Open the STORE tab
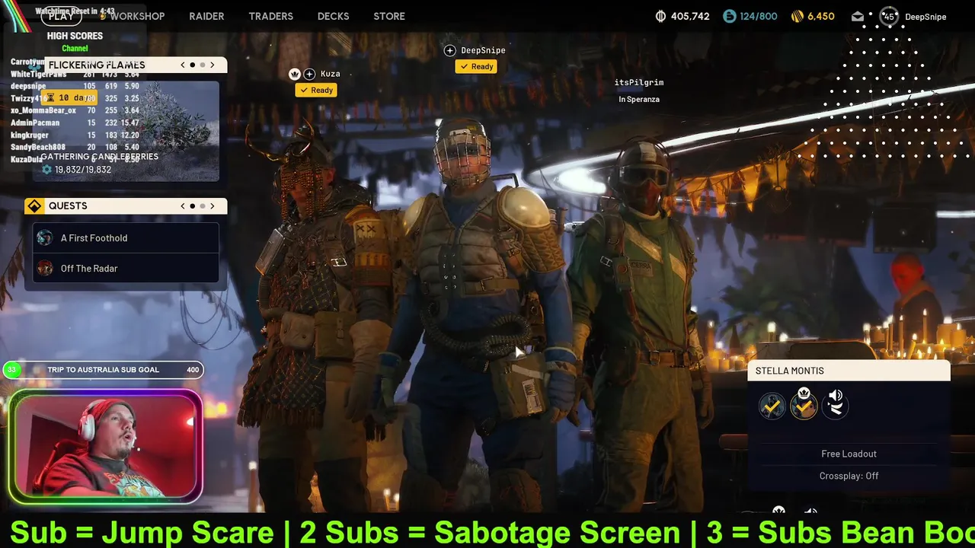The image size is (975, 548). [389, 16]
